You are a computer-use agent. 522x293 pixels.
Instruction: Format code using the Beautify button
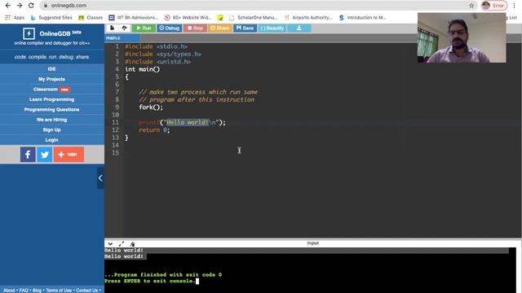(x=272, y=28)
